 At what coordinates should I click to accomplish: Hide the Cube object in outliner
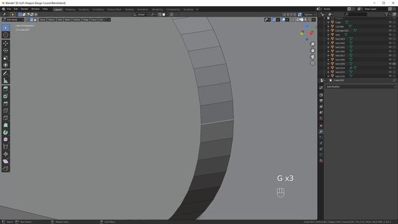[390, 22]
